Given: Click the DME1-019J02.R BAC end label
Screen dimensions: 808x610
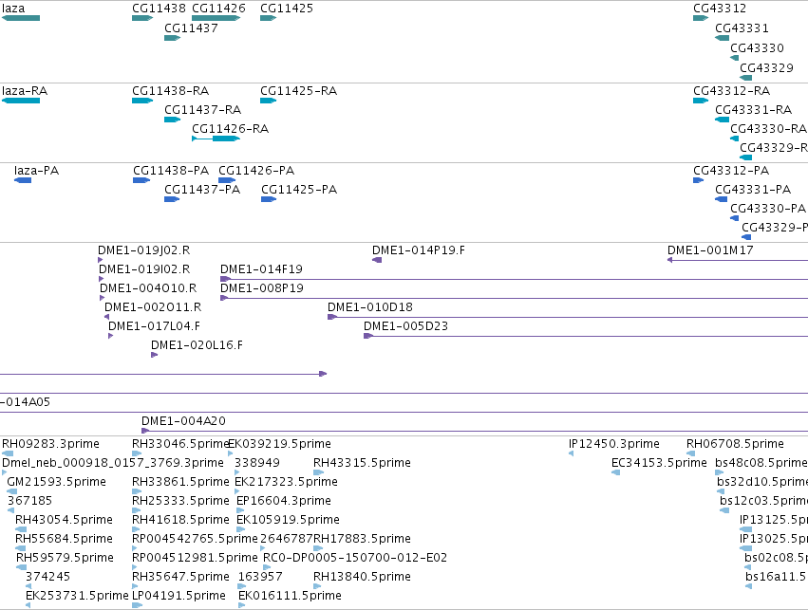Looking at the screenshot, I should 143,250.
